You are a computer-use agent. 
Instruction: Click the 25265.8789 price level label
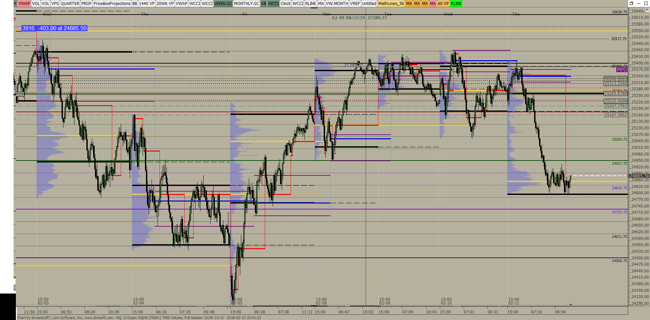(616, 94)
